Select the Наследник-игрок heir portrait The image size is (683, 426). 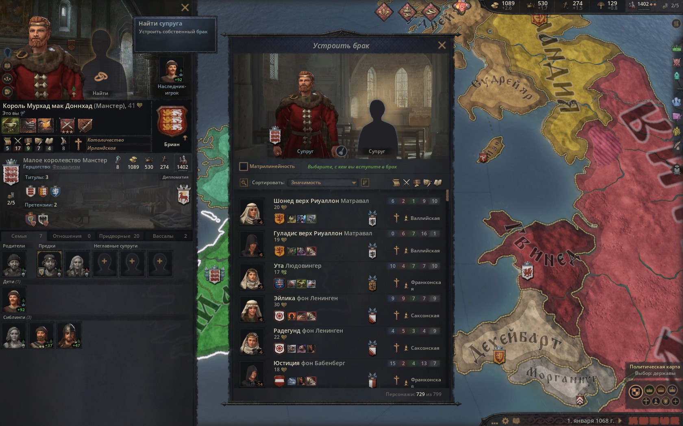pos(172,70)
